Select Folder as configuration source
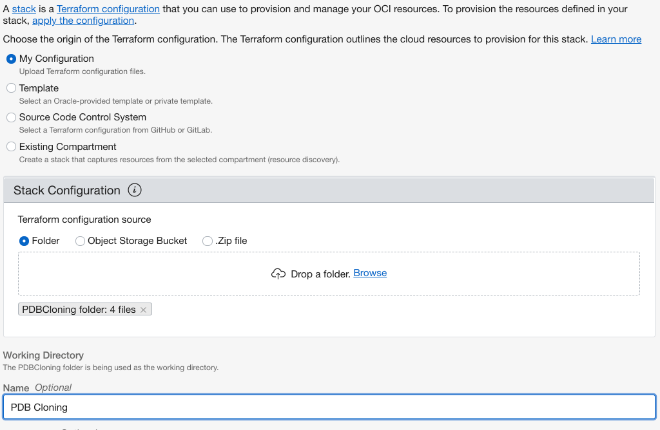Viewport: 660px width, 430px height. click(24, 241)
